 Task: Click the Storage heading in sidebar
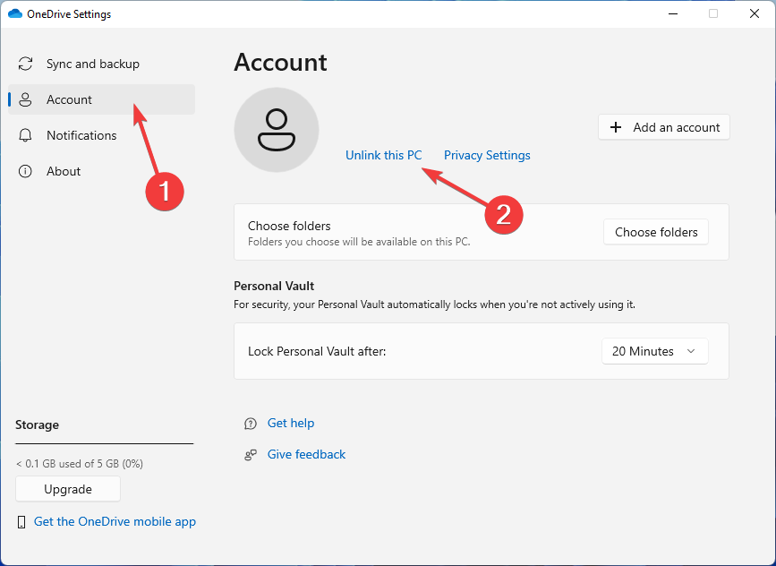coord(37,424)
